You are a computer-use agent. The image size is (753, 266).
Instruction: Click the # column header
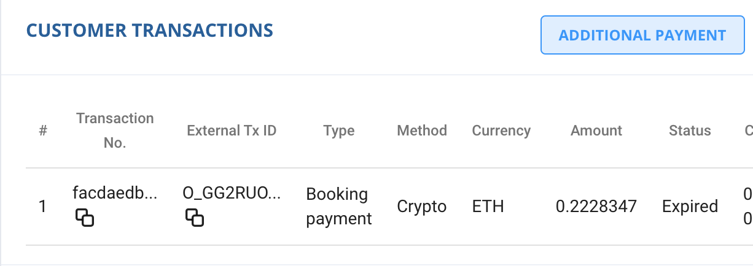coord(43,131)
